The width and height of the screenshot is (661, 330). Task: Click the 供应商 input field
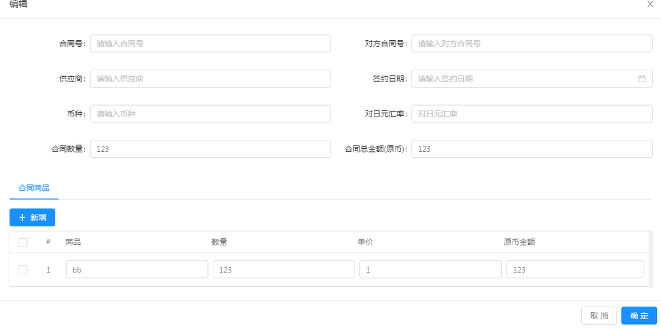(x=210, y=79)
